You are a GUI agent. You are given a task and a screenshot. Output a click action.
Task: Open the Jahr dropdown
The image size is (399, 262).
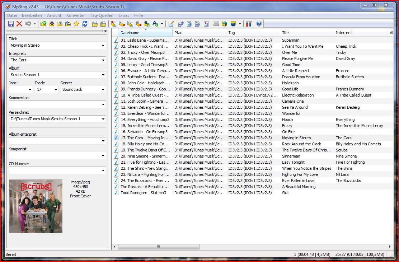point(30,90)
